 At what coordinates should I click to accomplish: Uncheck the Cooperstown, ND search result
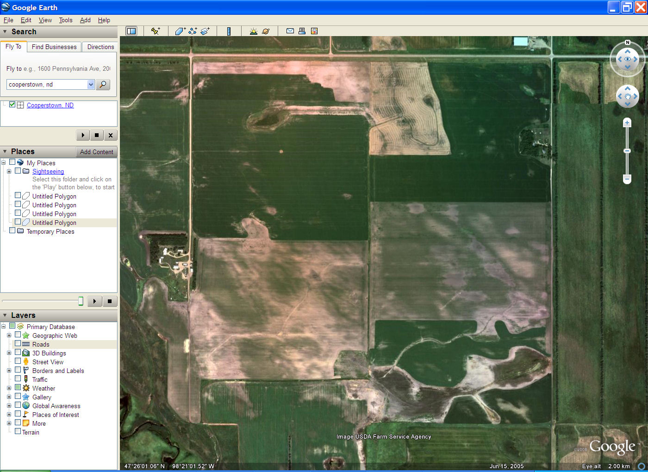coord(12,105)
